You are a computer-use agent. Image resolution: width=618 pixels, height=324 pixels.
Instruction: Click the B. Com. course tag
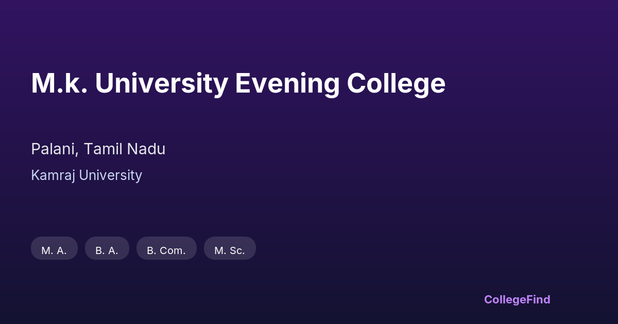[x=166, y=250]
